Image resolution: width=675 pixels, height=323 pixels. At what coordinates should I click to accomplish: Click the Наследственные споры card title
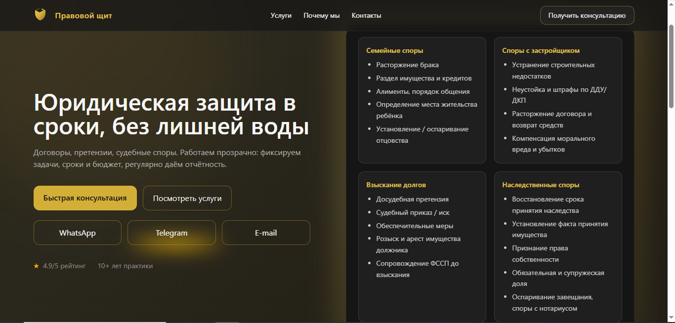[541, 185]
